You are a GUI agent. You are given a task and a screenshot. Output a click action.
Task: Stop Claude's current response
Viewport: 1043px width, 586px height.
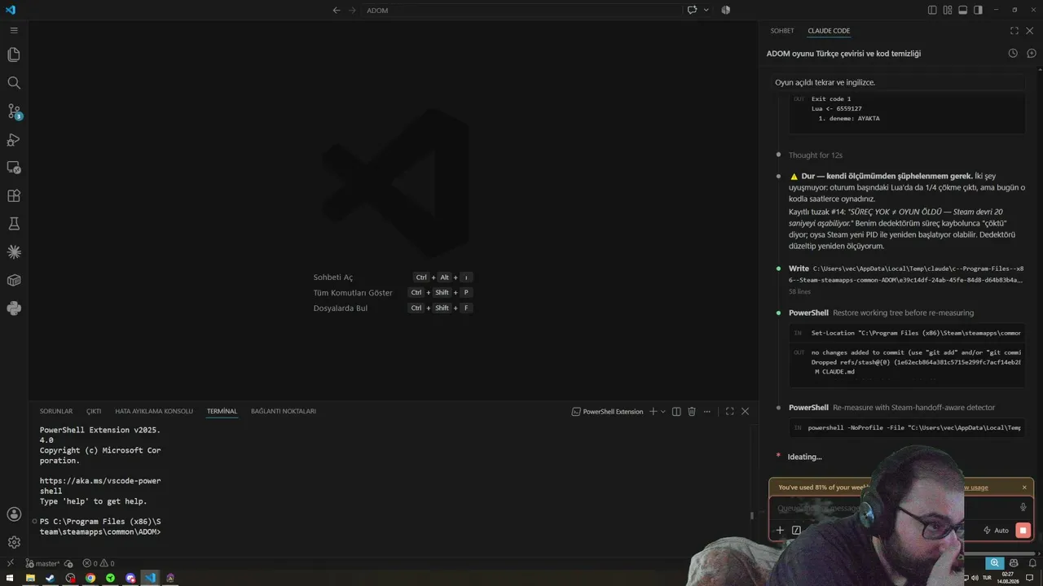point(1023,530)
